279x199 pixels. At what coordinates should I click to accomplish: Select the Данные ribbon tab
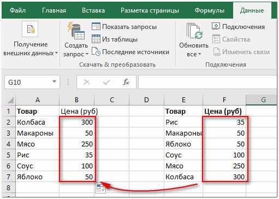[x=252, y=10]
